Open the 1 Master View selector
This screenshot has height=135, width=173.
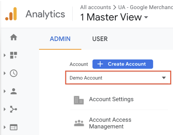pyautogui.click(x=114, y=17)
